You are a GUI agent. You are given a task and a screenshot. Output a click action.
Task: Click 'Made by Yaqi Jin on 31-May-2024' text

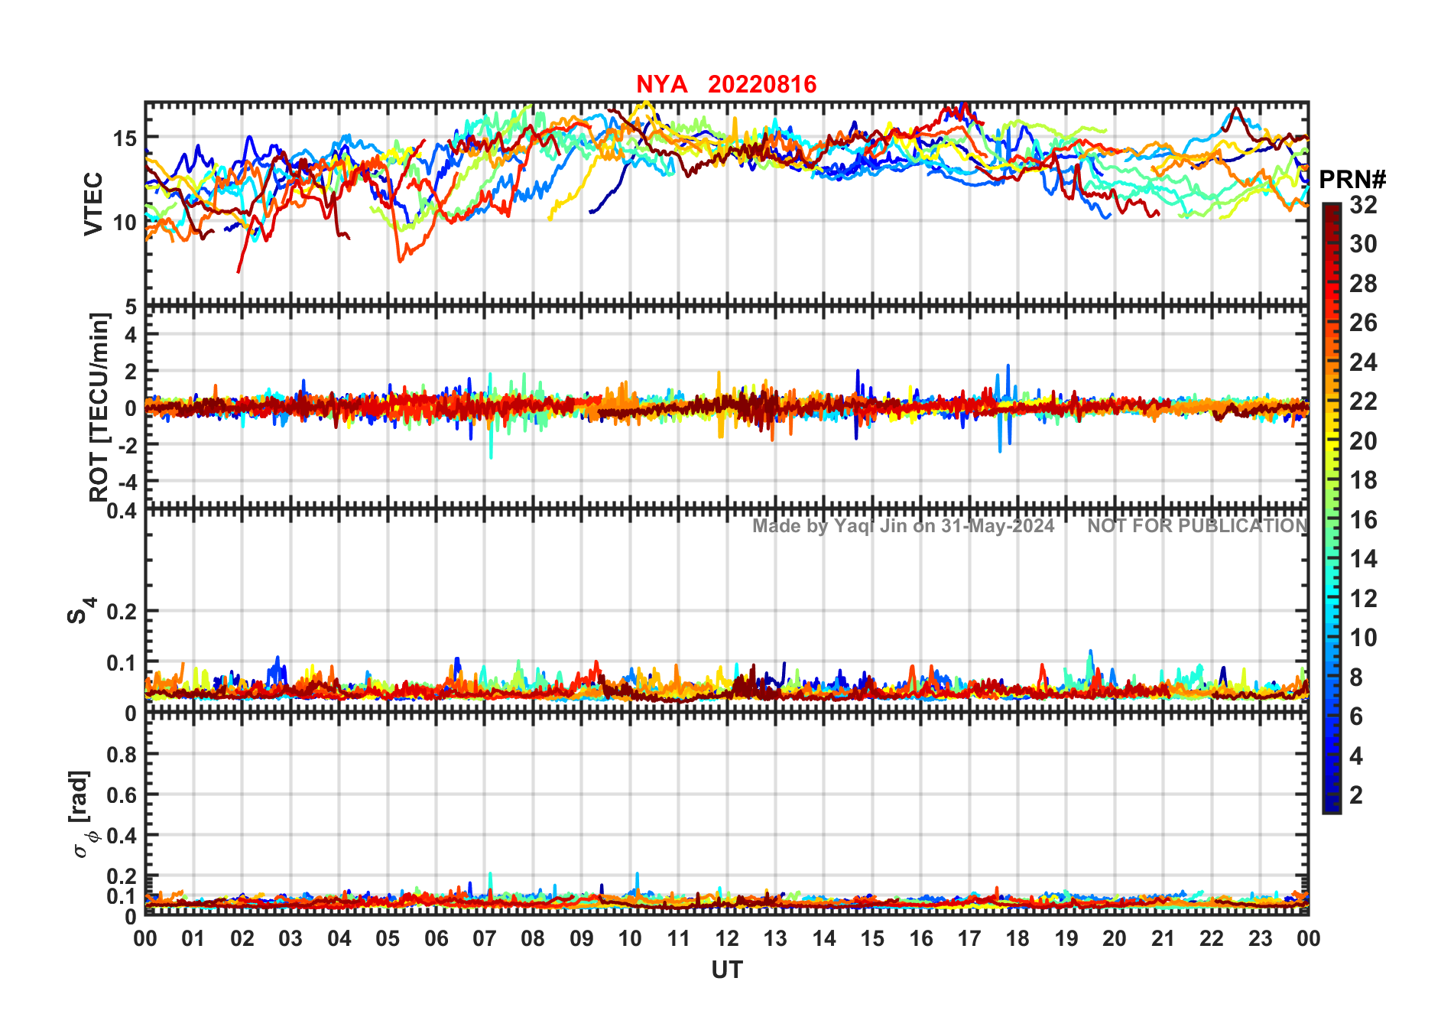(903, 526)
